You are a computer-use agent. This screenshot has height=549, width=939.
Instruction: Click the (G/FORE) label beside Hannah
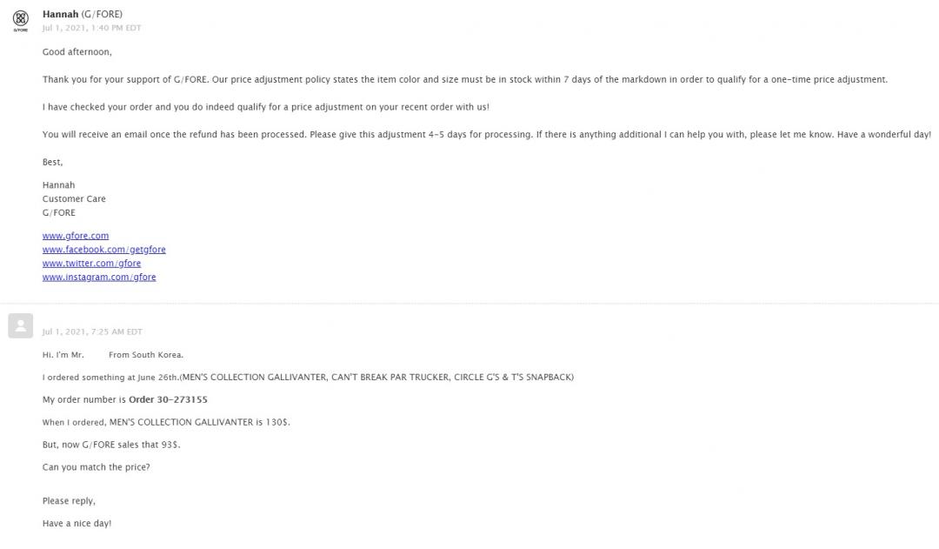click(102, 14)
